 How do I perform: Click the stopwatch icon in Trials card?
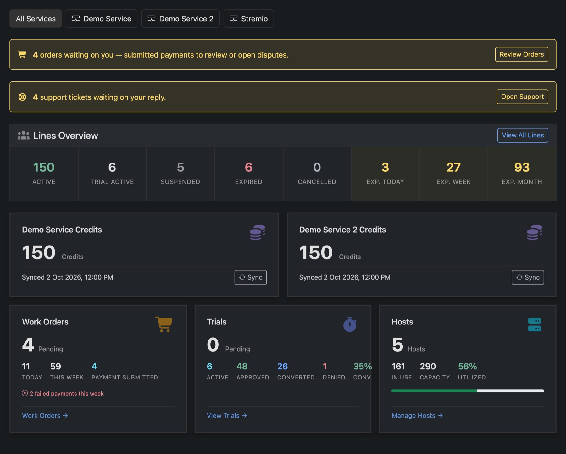[x=350, y=324]
